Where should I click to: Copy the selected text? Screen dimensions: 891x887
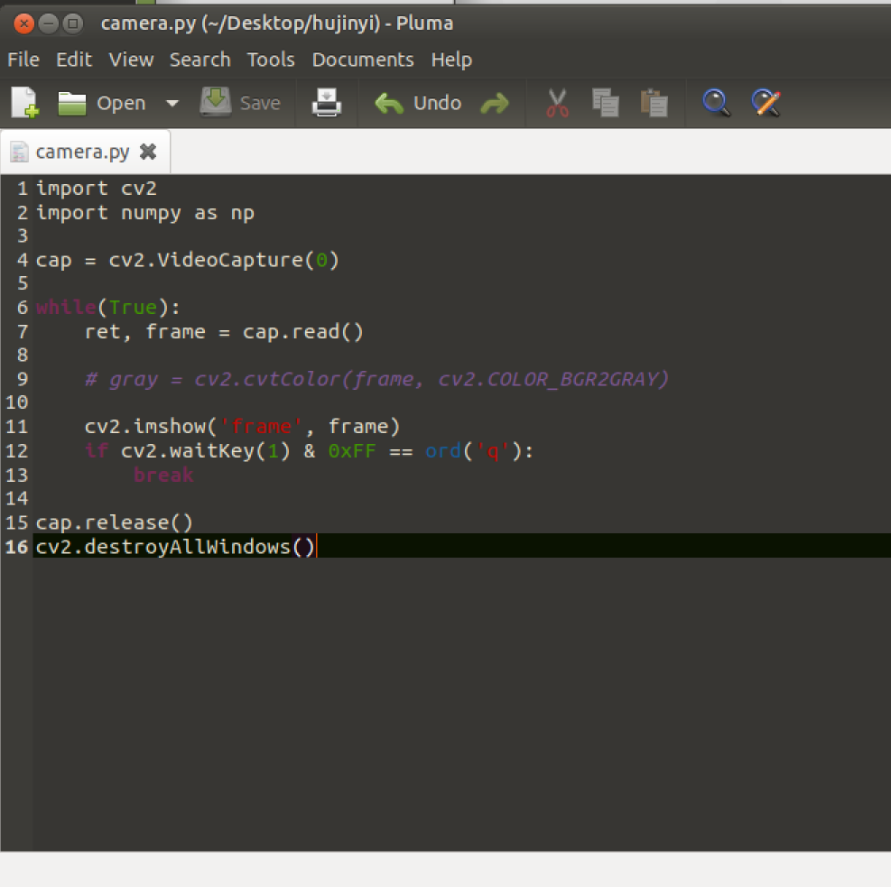tap(606, 102)
